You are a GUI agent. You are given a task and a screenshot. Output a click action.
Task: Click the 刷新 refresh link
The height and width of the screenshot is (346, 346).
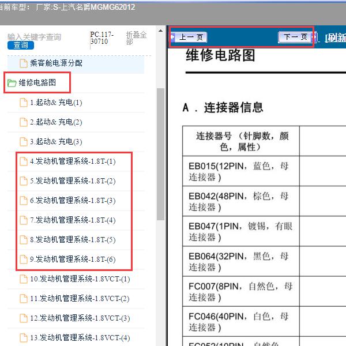[x=336, y=37]
